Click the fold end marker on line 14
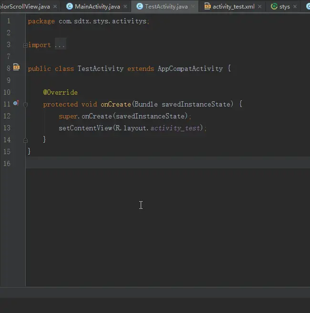310x313 pixels. click(x=25, y=140)
